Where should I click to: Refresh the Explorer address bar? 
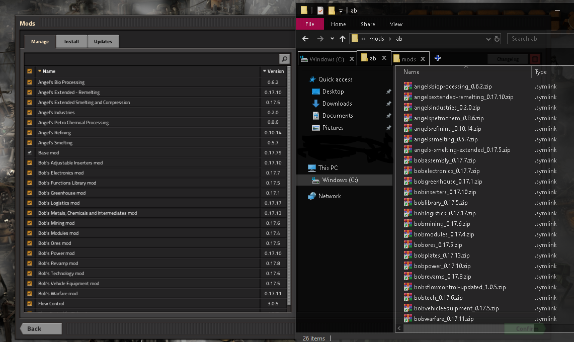click(497, 39)
